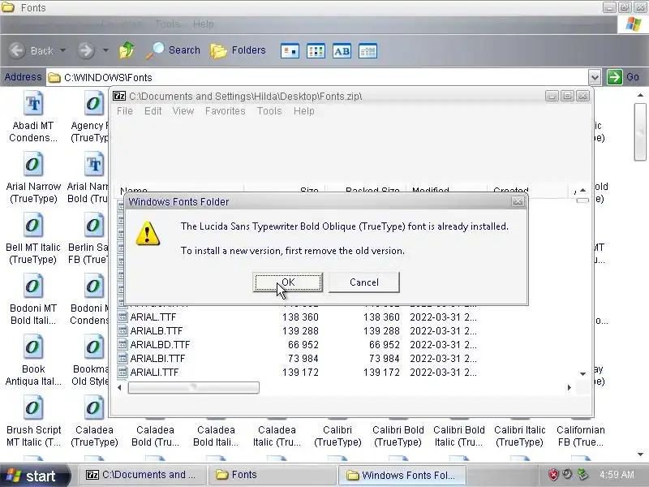Switch to Details view icon
The height and width of the screenshot is (487, 649).
367,51
